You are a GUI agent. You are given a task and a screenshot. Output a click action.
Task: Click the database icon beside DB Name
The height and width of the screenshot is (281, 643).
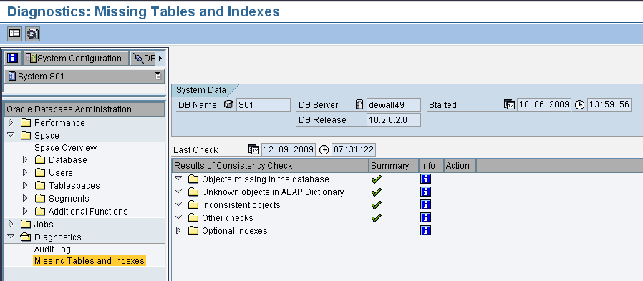(229, 104)
